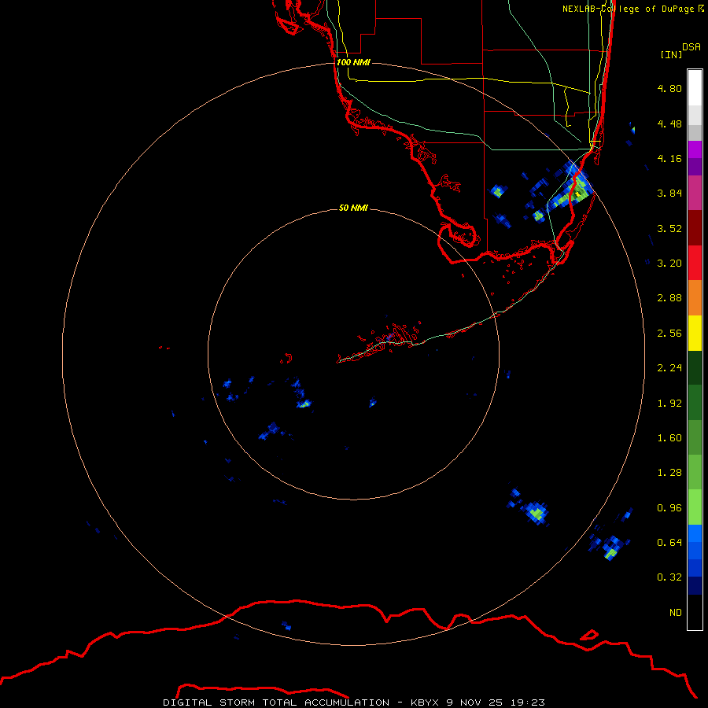Click the "2.24" legend value
This screenshot has height=708, width=708.
pos(669,368)
